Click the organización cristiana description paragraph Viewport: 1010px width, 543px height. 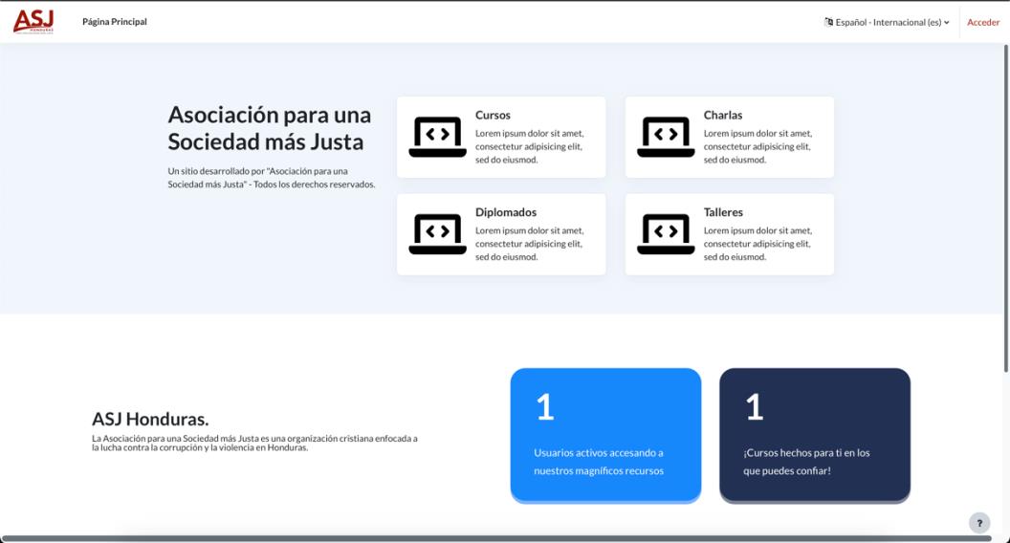click(x=254, y=443)
